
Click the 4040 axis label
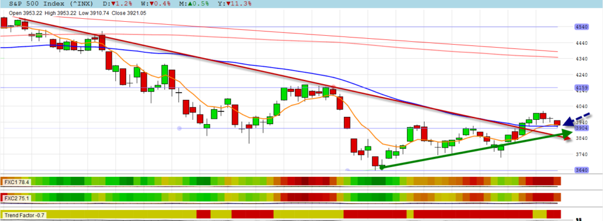(581, 106)
